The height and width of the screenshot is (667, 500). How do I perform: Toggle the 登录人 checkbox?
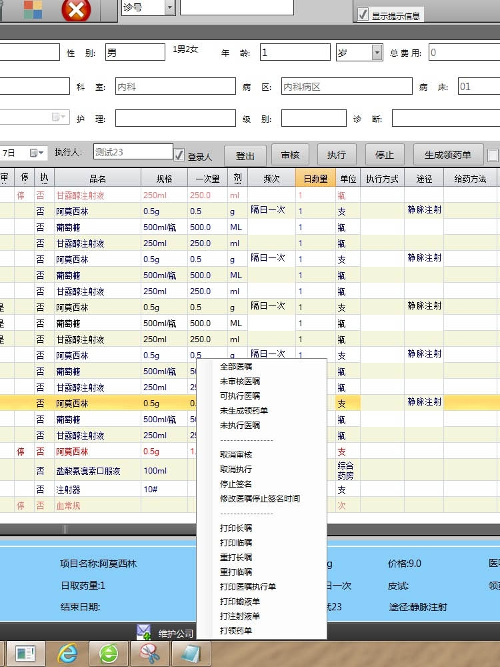click(x=179, y=155)
